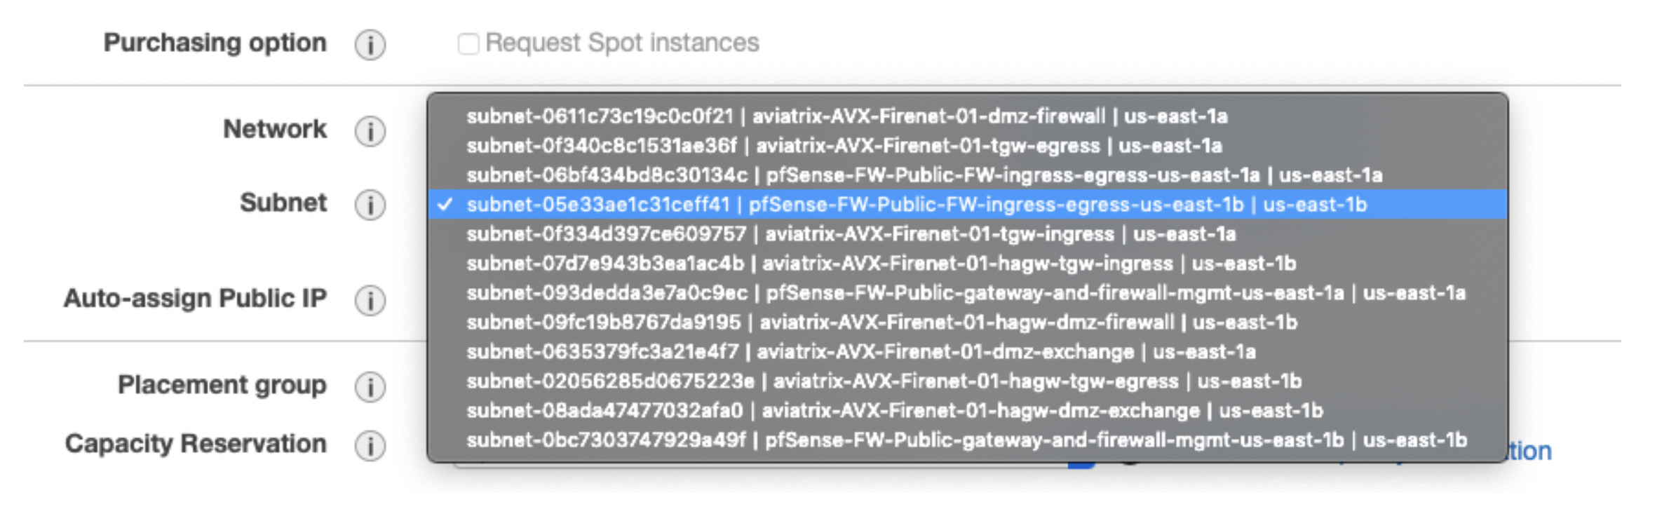The image size is (1676, 509).
Task: Select pfSense gateway-and-firewall-mgmt us-east-1b subnet
Action: coord(966,440)
